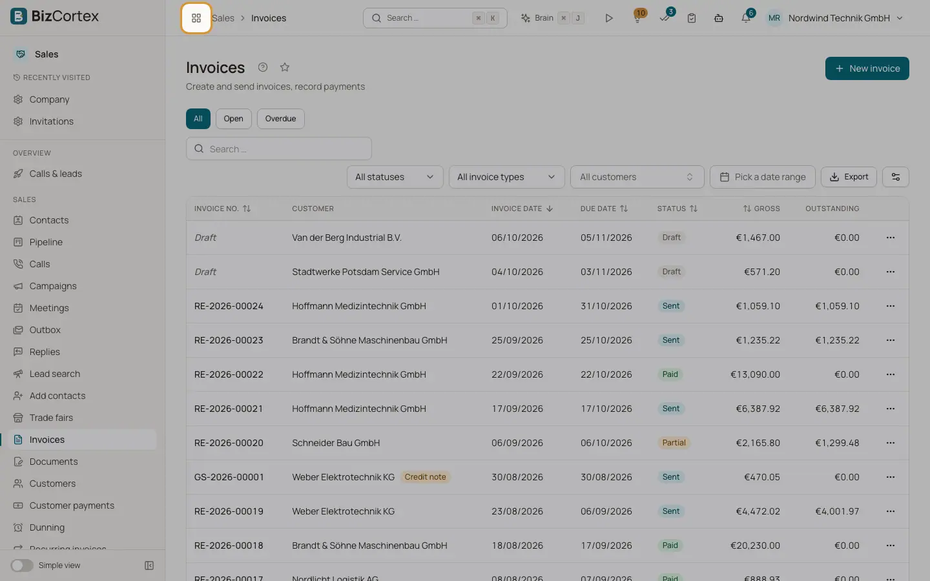
Task: Expand the All invoice types dropdown
Action: 507,177
